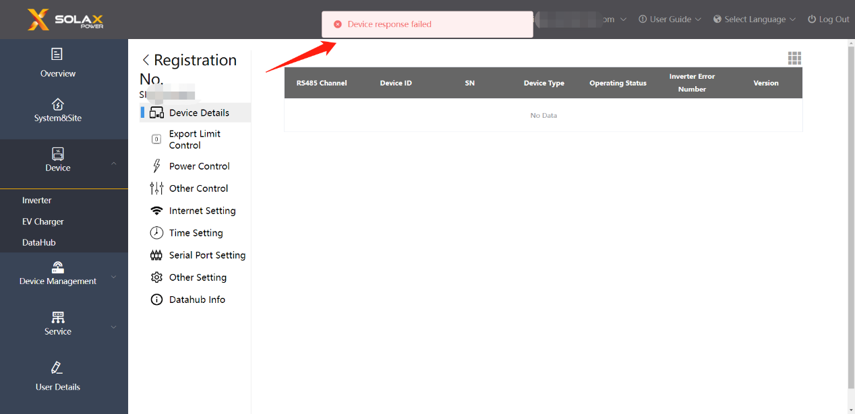Image resolution: width=855 pixels, height=414 pixels.
Task: Open the Select Language dropdown
Action: 755,20
